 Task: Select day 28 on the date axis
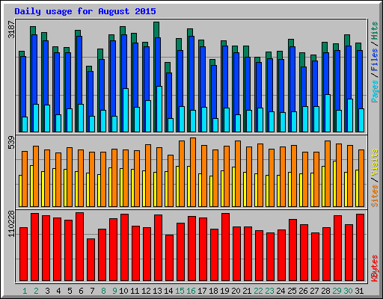tap(325, 291)
